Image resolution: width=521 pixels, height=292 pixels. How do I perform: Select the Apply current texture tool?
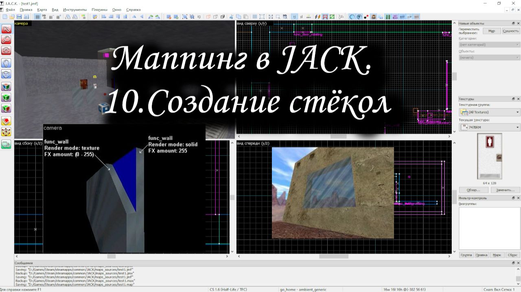pos(6,97)
